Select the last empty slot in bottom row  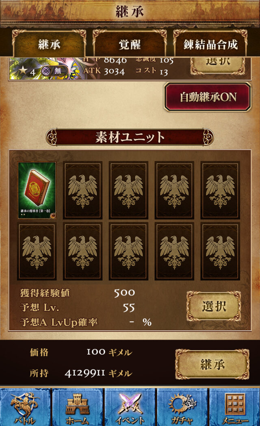[220, 251]
